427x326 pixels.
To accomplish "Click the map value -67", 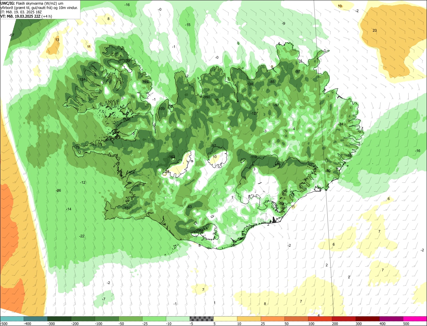I will tap(12, 35).
